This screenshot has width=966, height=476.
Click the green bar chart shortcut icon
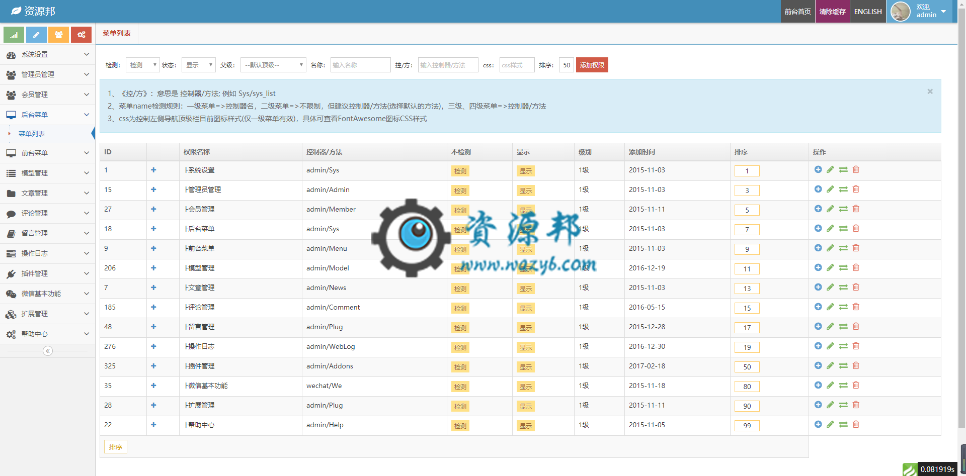14,35
